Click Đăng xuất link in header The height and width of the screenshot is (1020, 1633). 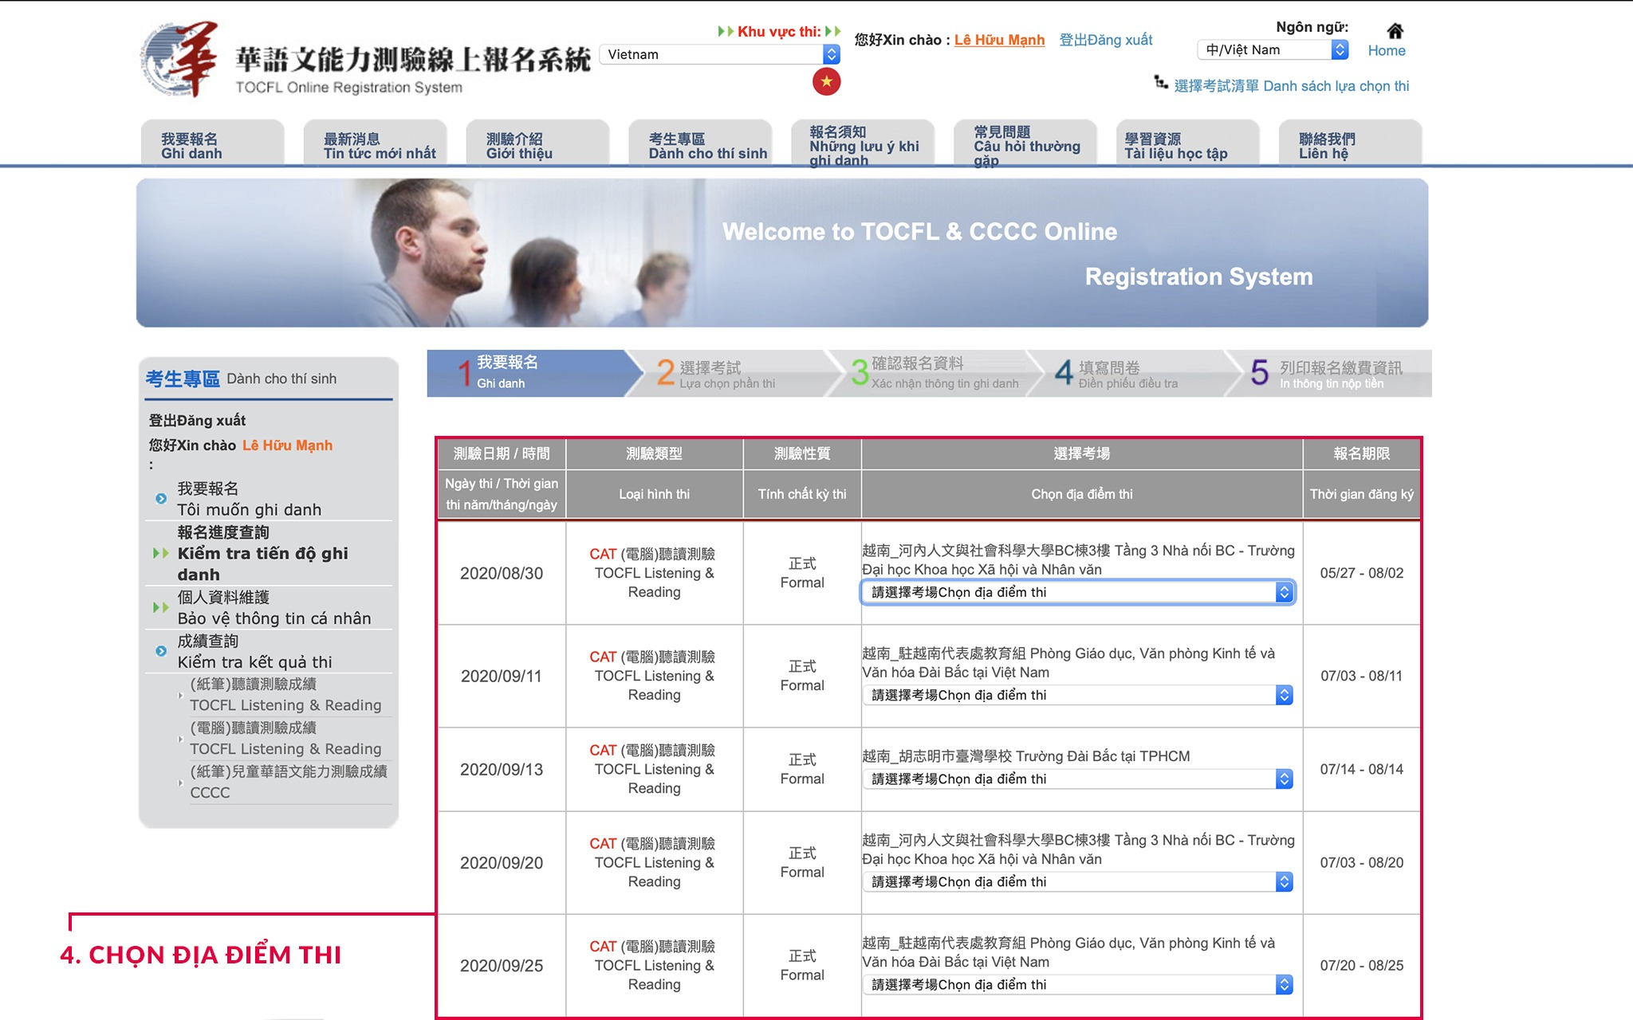point(1105,40)
